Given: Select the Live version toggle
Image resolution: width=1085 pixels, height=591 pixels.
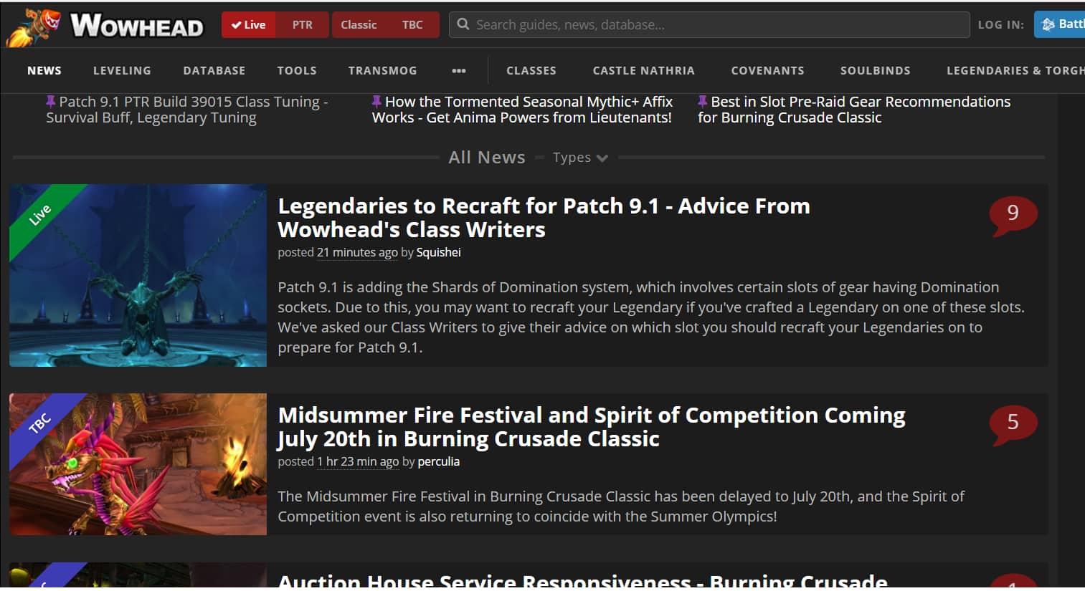Looking at the screenshot, I should [248, 24].
